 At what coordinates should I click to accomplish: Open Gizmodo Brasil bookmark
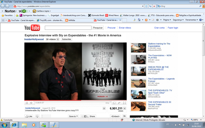(96, 15)
